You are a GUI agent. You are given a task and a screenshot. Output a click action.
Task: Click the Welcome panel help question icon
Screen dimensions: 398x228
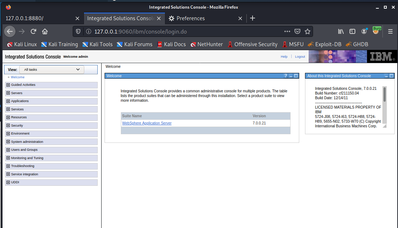pos(285,76)
